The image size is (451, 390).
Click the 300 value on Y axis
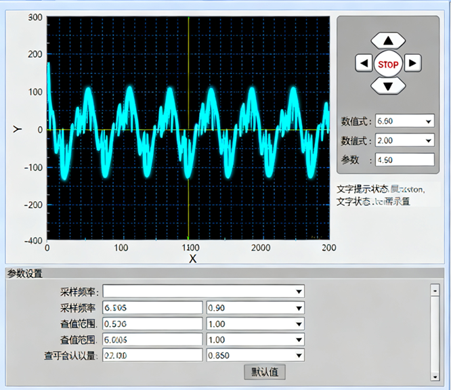pos(35,17)
